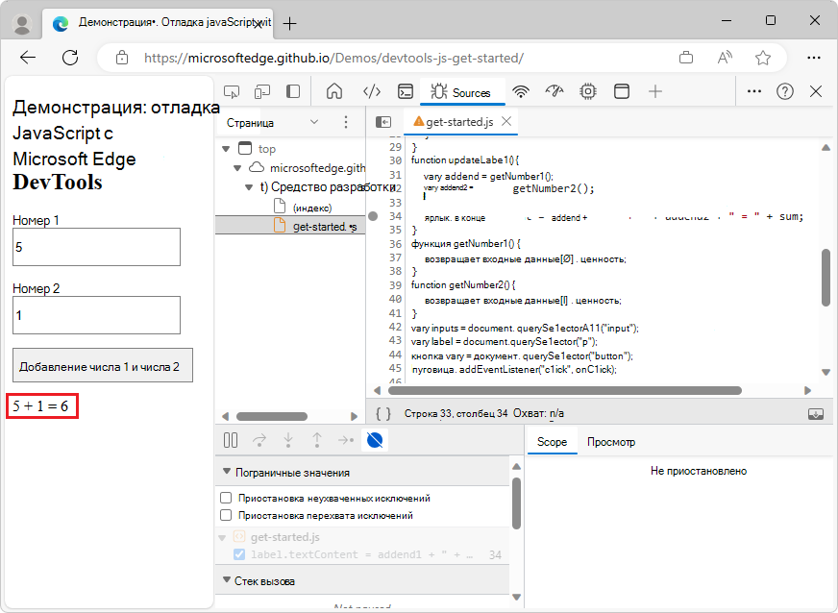This screenshot has width=838, height=613.
Task: Switch to the Просмотр tab
Action: point(611,442)
